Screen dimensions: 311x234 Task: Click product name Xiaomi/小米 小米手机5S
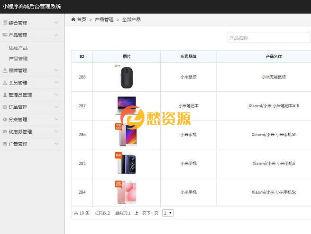tap(274, 135)
